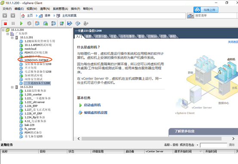Collapse the 10.1.1.200 vCenter root node
Viewport: 238px width, 164px height.
point(3,30)
